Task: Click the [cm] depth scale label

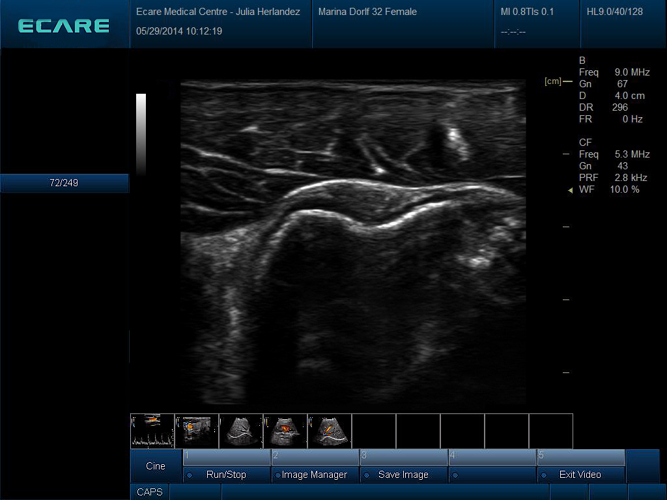Action: [x=552, y=81]
